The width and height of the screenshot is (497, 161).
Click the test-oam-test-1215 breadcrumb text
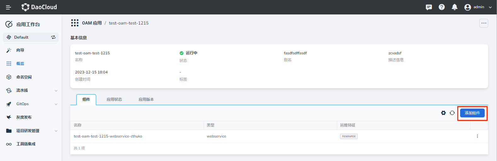[129, 23]
